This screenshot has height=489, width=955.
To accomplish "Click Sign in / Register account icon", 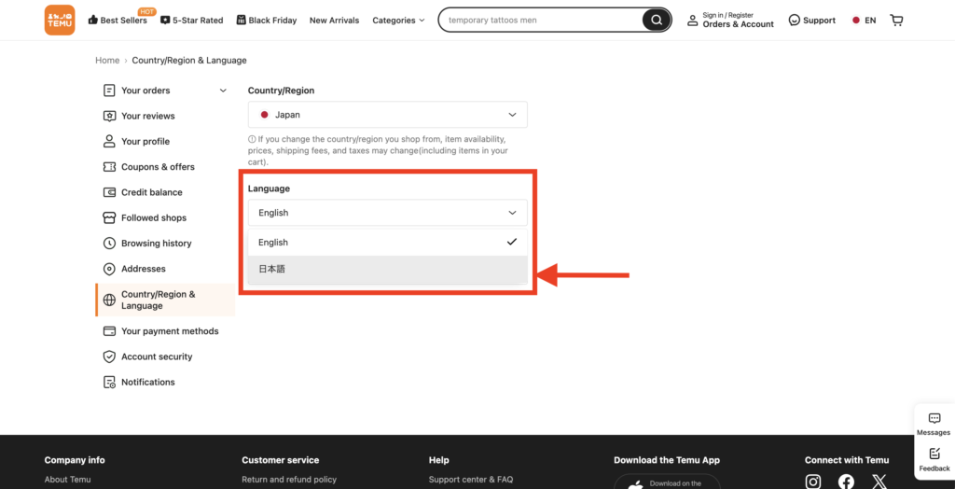I will [693, 20].
